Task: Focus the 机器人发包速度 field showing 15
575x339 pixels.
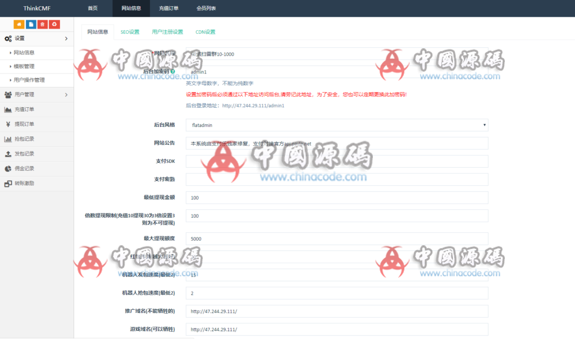Action: coord(337,275)
